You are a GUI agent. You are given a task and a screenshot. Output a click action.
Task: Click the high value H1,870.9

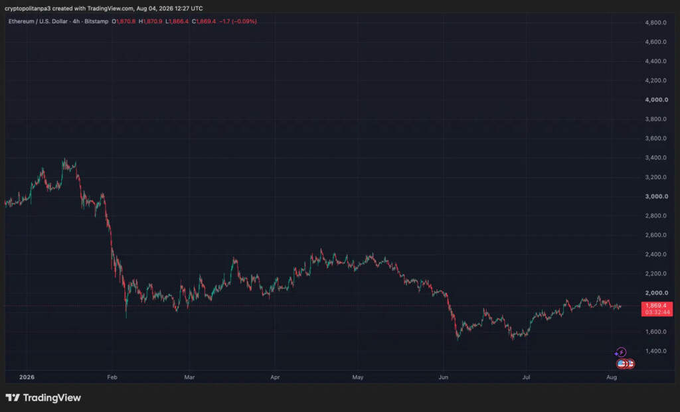pyautogui.click(x=151, y=21)
